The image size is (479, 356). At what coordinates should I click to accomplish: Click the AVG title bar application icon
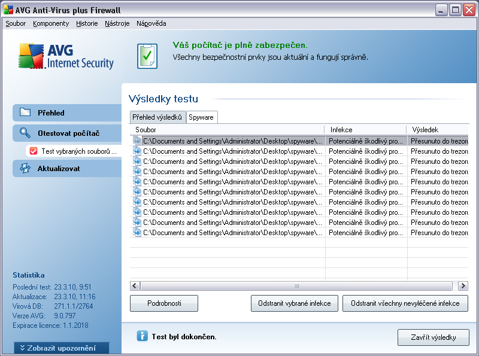[8, 10]
